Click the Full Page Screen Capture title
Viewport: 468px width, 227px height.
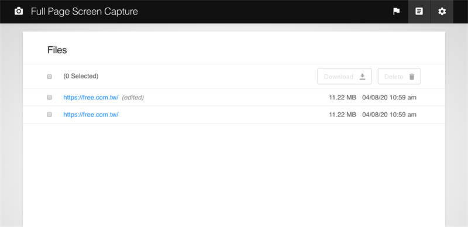tap(84, 12)
